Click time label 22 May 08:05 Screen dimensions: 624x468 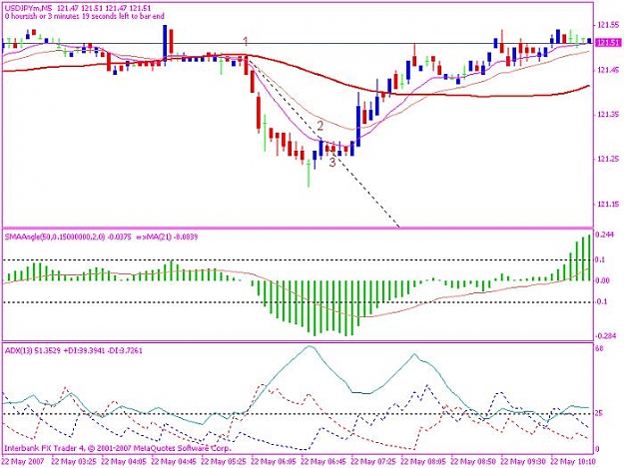[x=423, y=462]
